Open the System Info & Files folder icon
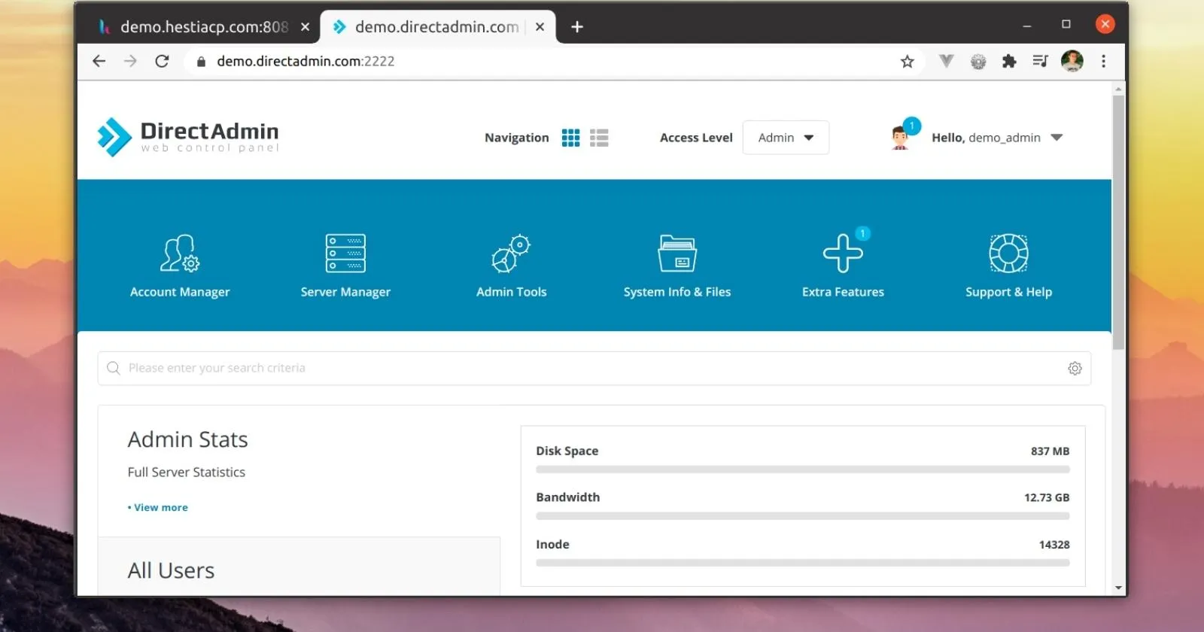This screenshot has width=1204, height=632. pos(677,254)
